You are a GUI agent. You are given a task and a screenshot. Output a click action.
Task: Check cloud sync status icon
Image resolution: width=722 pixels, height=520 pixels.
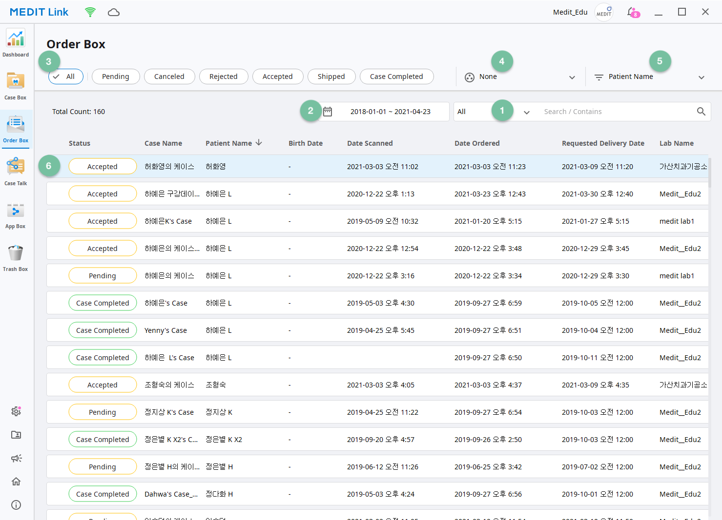pos(114,12)
